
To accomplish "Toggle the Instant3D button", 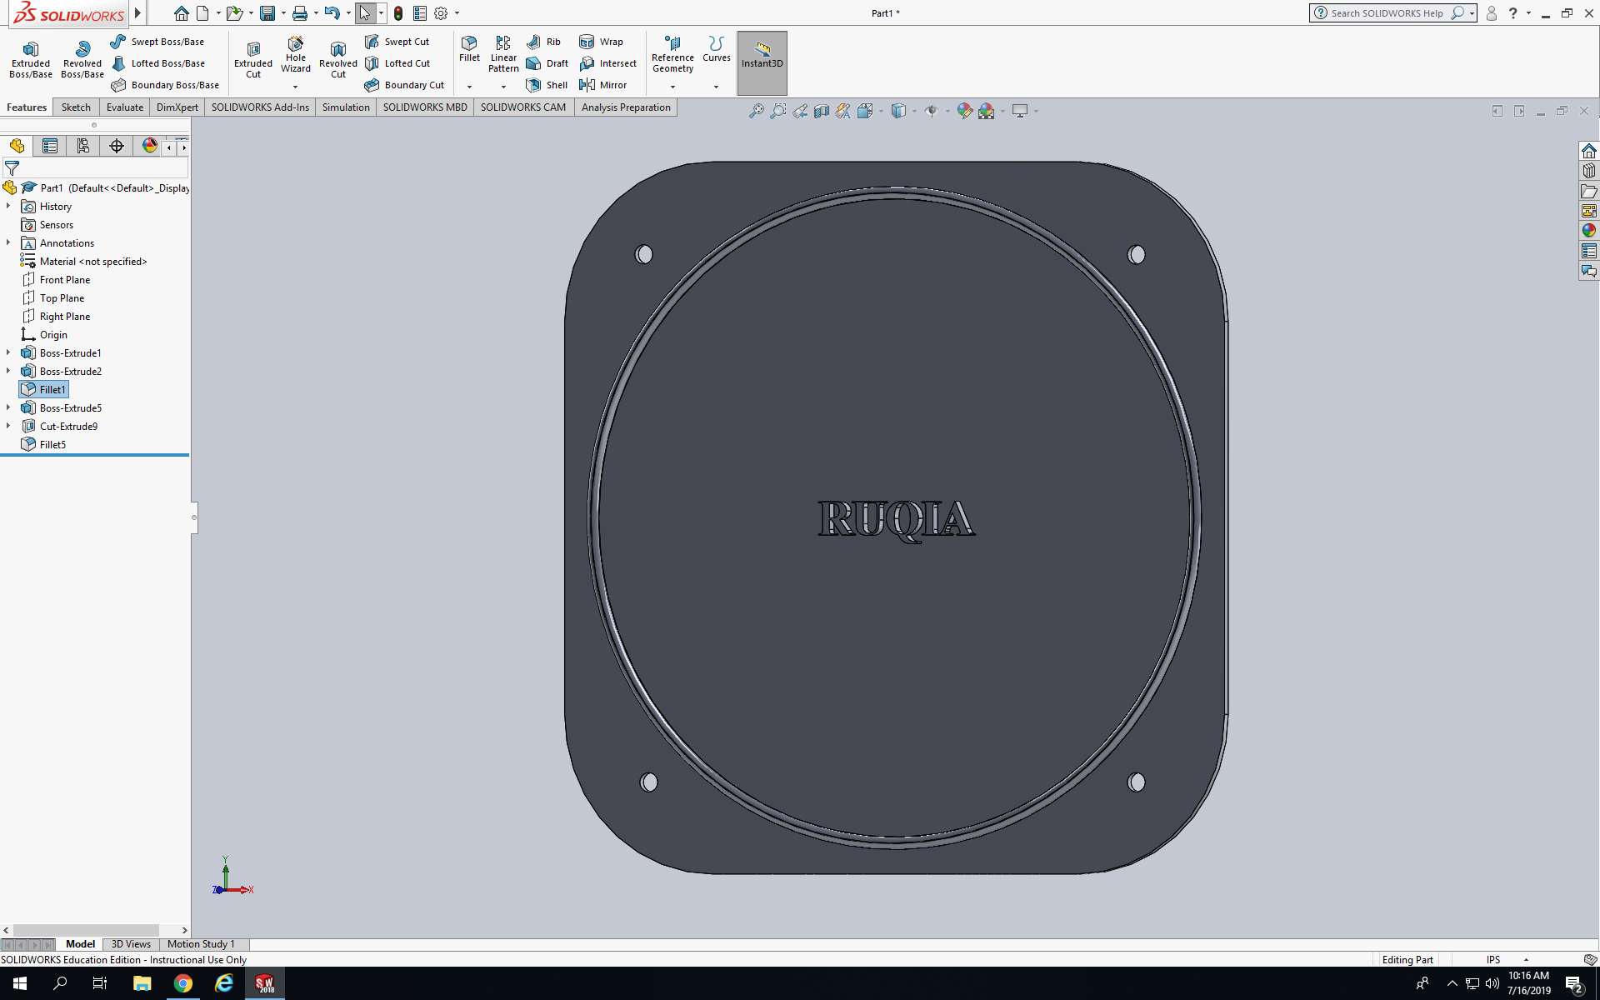I will point(762,55).
